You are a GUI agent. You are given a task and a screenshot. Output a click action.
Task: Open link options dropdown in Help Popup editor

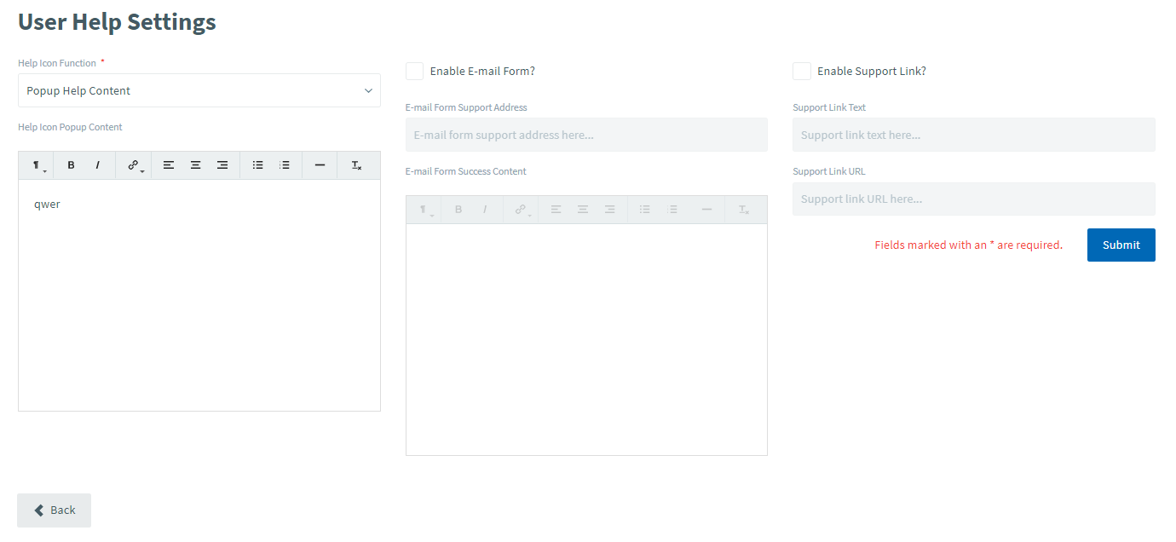click(x=135, y=165)
